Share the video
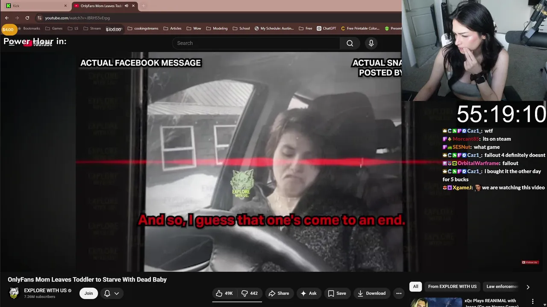The image size is (547, 307). (279, 293)
